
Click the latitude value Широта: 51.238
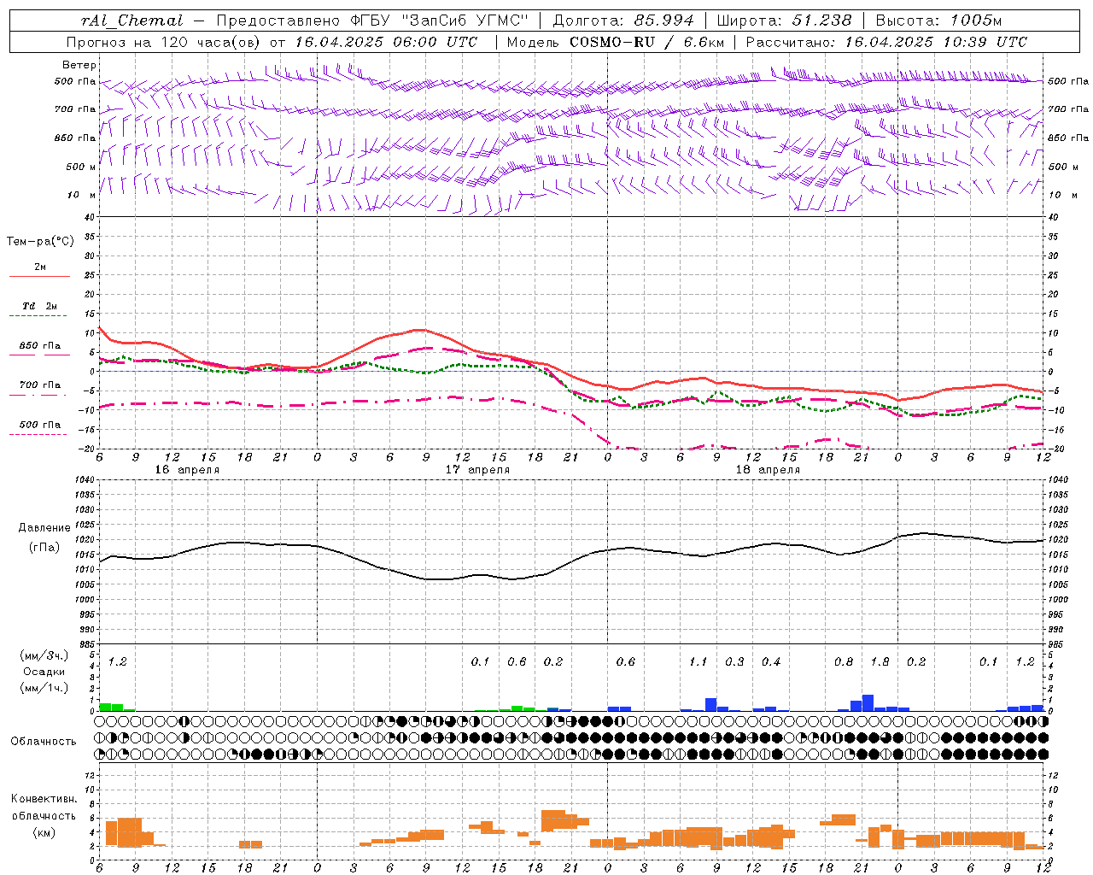[x=784, y=21]
